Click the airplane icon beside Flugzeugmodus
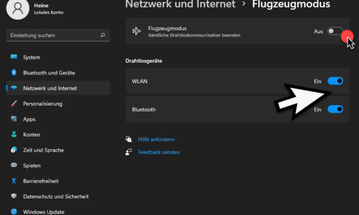 [x=137, y=31]
